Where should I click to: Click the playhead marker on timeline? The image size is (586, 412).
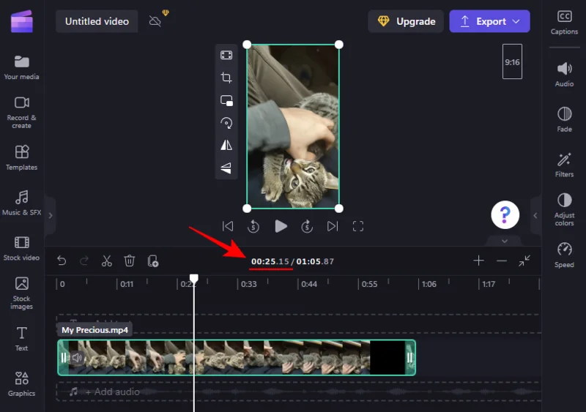point(194,279)
